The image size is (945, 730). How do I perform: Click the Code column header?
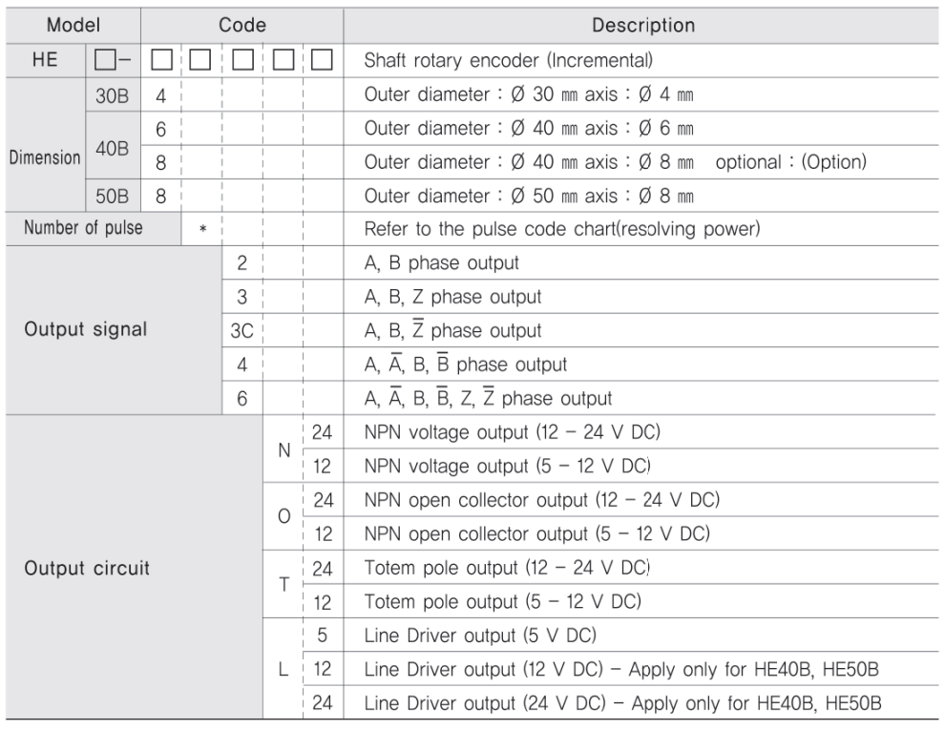point(242,26)
